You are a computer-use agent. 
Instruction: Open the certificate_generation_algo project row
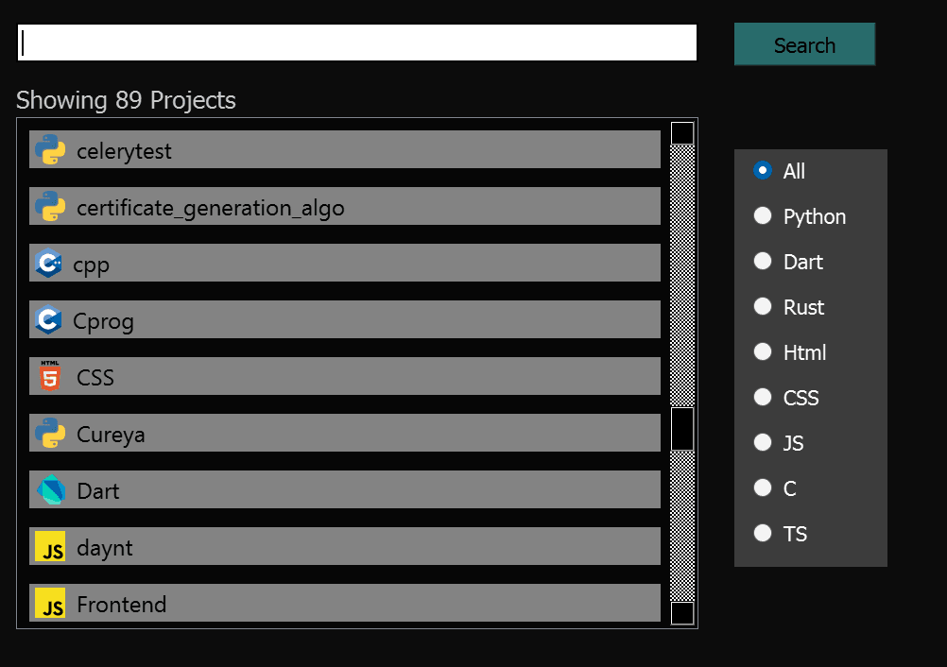(345, 207)
